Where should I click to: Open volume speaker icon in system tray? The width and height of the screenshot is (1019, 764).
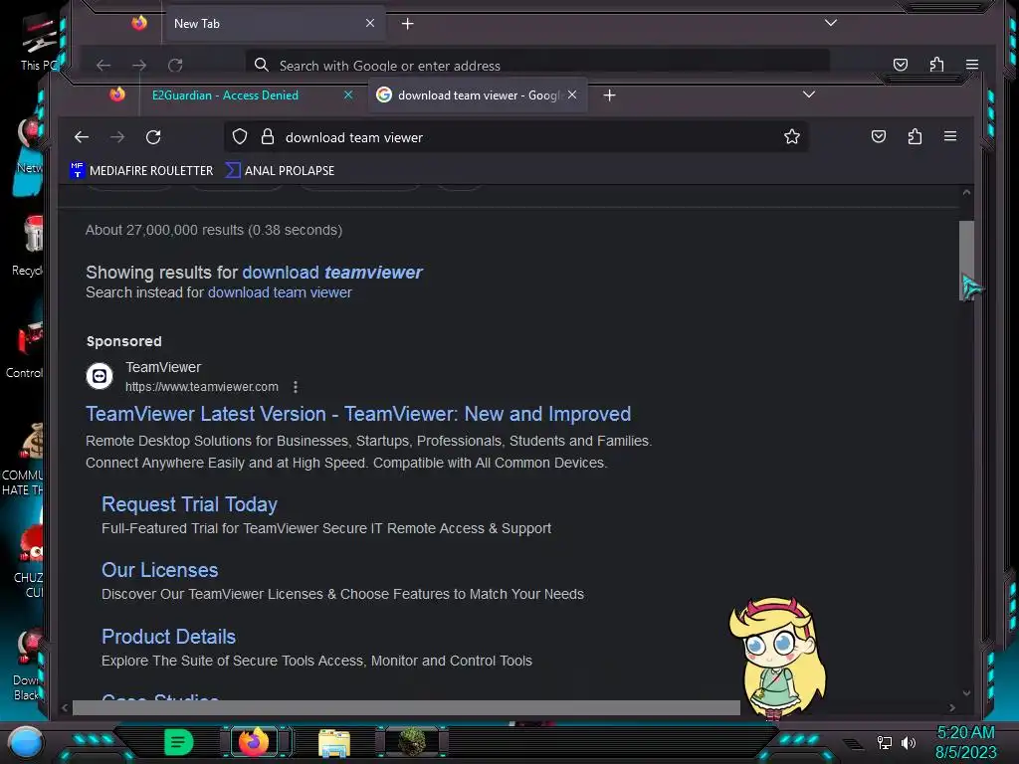click(x=909, y=742)
